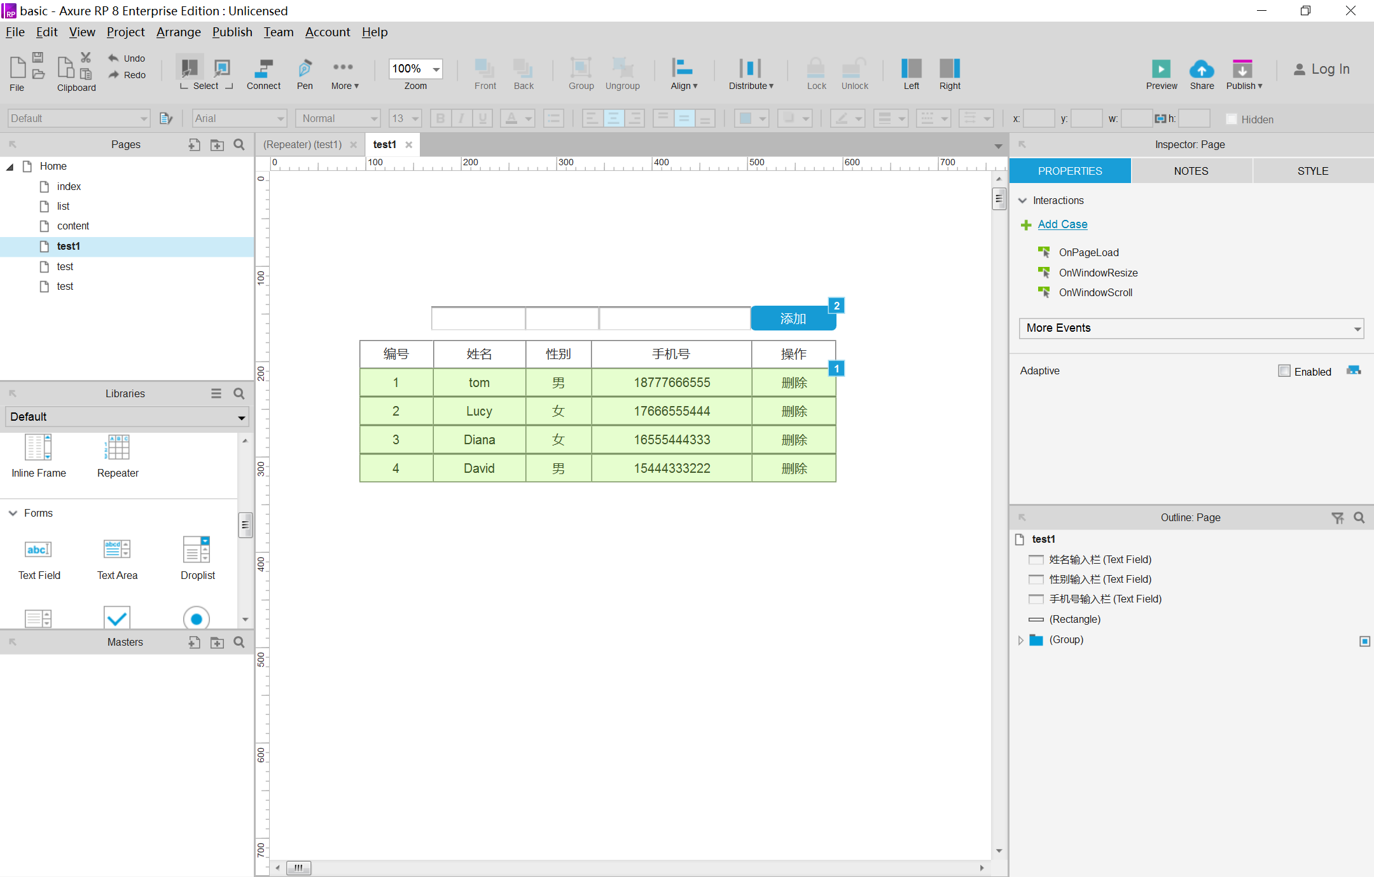1374x877 pixels.
Task: Enable the Adaptive Enabled checkbox
Action: click(1284, 371)
